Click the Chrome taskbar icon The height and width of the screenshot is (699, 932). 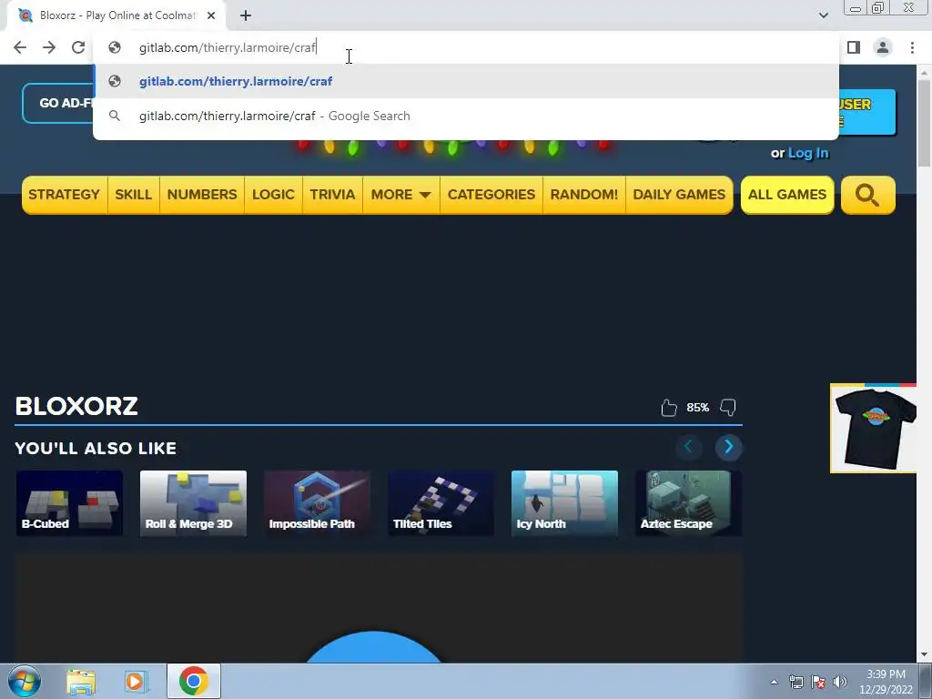coord(193,681)
